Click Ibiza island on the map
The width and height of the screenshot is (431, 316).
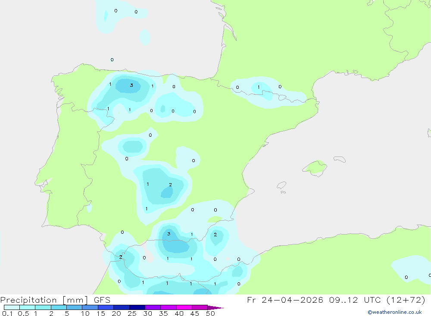tap(281, 185)
